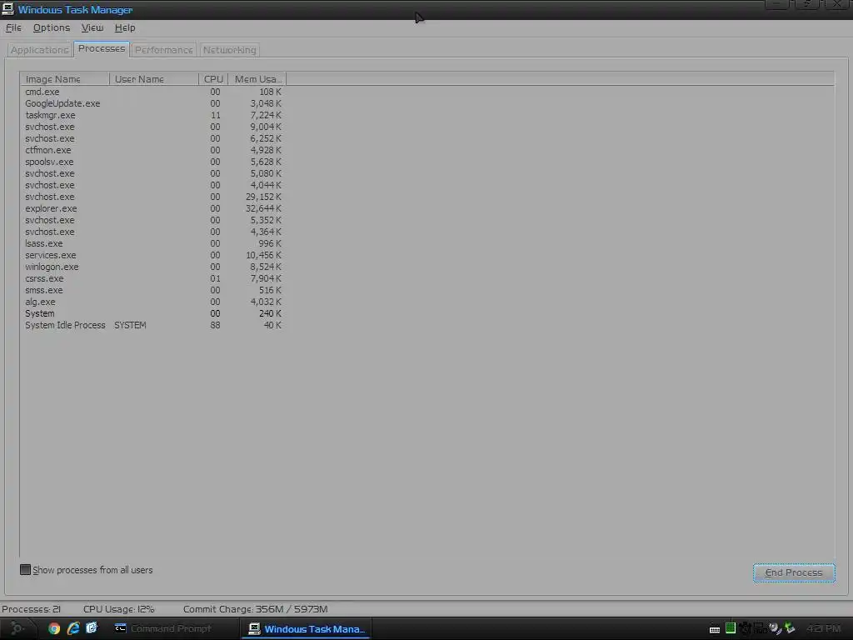Select the csrss.exe process

pos(153,278)
